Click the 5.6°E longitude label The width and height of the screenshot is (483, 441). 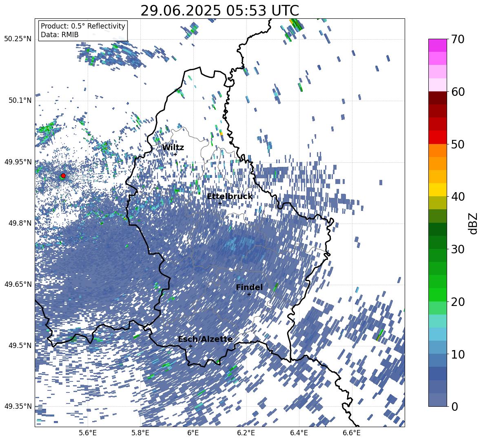87,433
